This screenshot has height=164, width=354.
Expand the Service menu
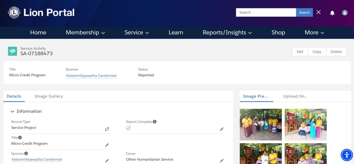pyautogui.click(x=137, y=33)
